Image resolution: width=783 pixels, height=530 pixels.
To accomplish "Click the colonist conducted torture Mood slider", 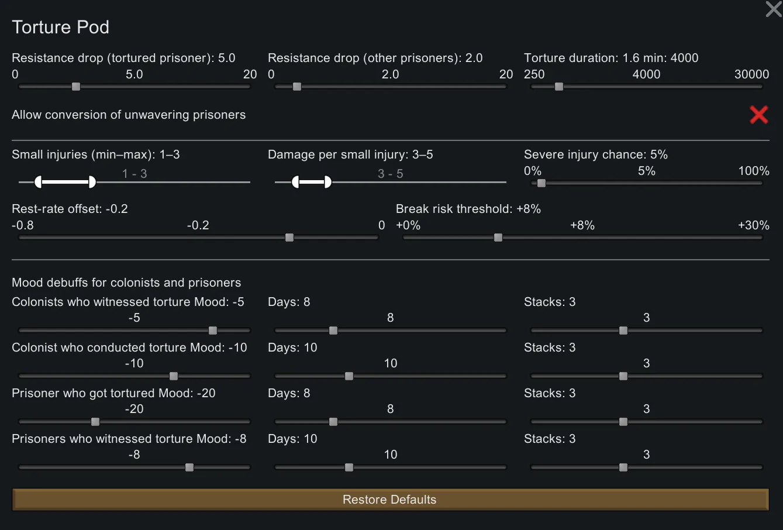I will [x=174, y=376].
